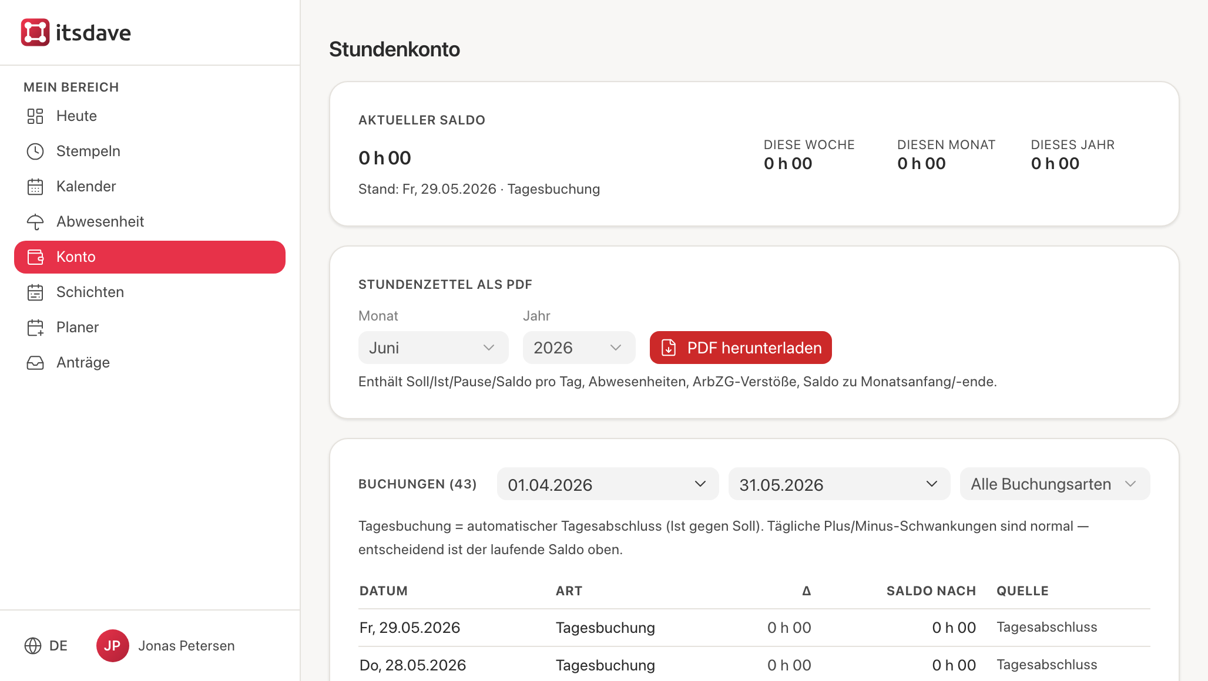The image size is (1208, 681).
Task: Click the ART column header
Action: (x=569, y=591)
